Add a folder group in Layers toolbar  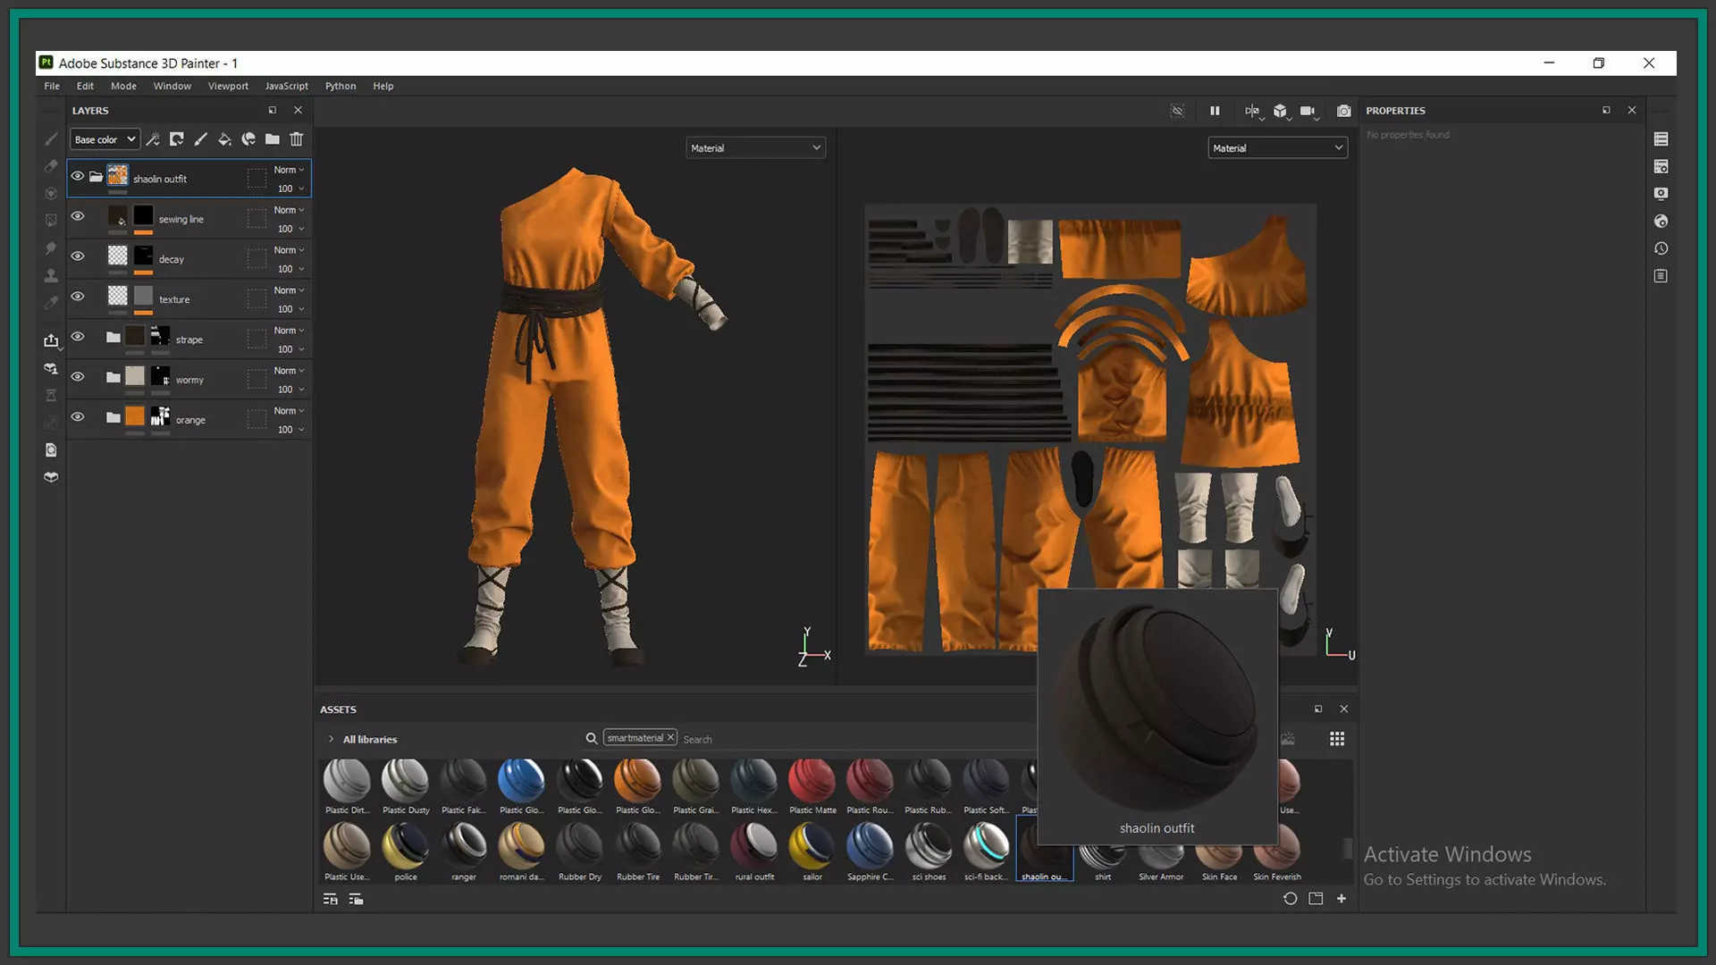pyautogui.click(x=272, y=139)
